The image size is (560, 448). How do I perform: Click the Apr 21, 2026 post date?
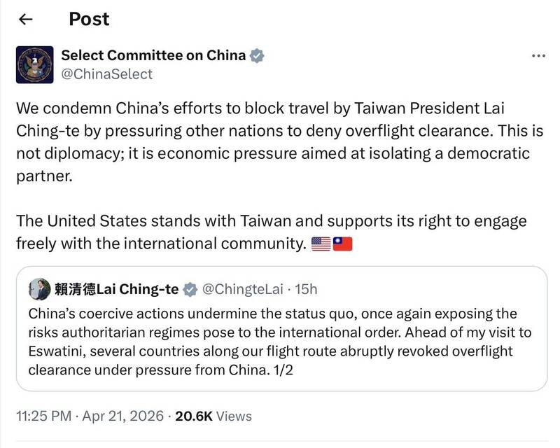[x=124, y=416]
